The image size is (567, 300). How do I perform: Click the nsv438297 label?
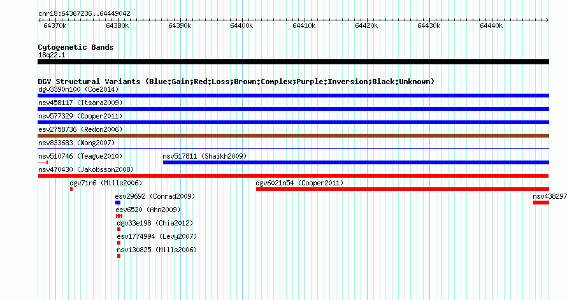pos(550,196)
